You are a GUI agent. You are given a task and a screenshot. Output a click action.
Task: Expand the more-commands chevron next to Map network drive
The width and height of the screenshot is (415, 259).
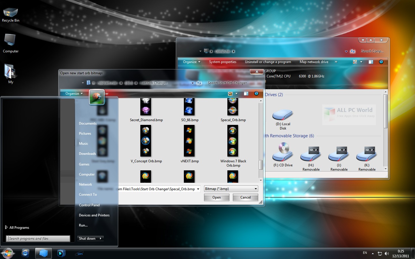pos(336,62)
